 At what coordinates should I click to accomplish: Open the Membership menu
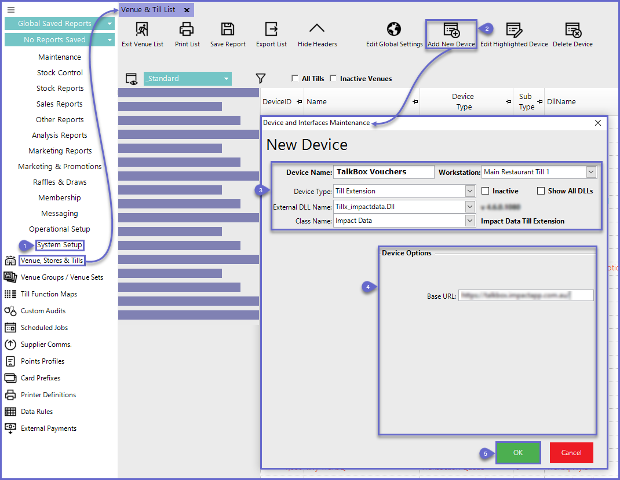(x=60, y=198)
